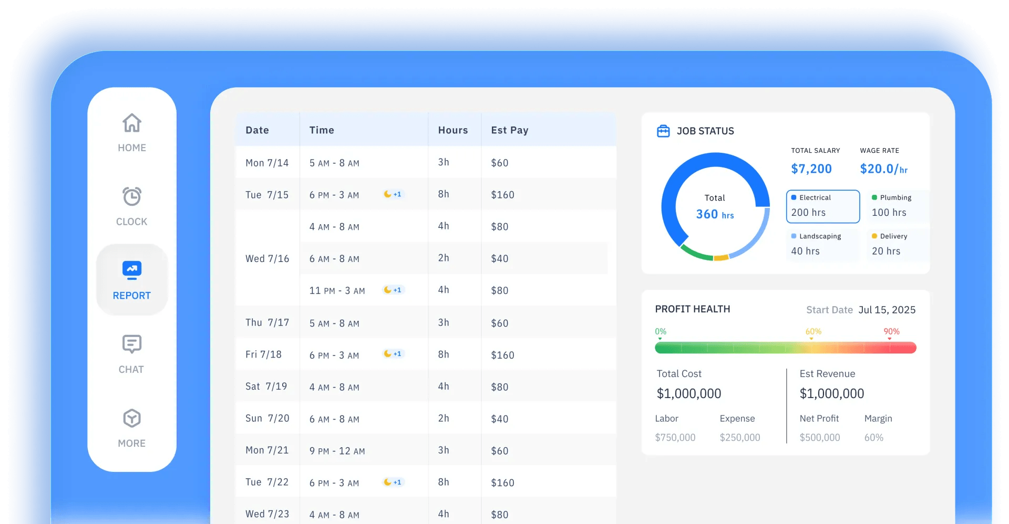
Task: Click the Thu 7/17 date cell
Action: click(x=267, y=322)
